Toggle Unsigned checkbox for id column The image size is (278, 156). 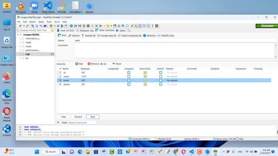(129, 72)
